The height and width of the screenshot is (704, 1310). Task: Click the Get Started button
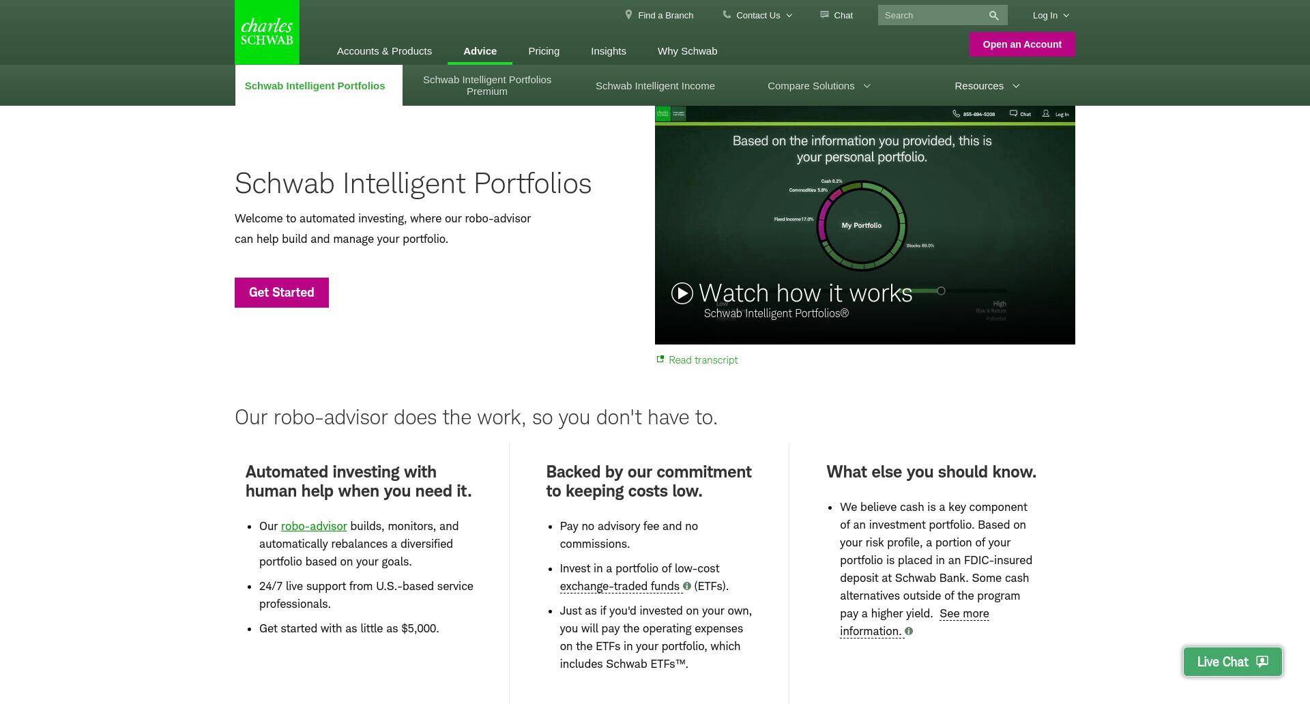point(282,293)
